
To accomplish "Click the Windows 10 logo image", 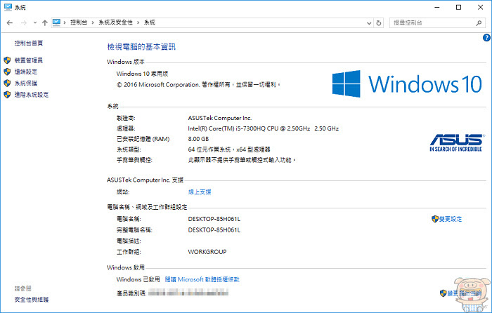I will pos(407,84).
